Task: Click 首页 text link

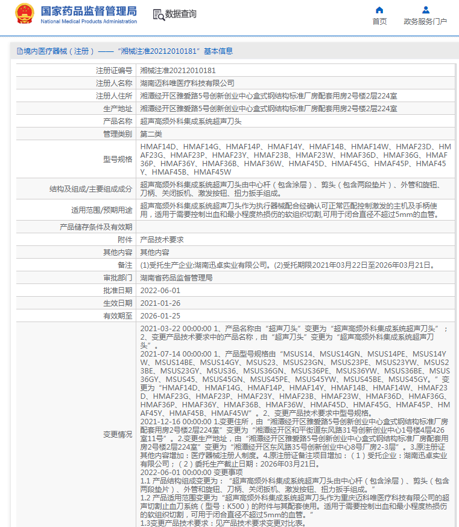Action: click(x=379, y=22)
